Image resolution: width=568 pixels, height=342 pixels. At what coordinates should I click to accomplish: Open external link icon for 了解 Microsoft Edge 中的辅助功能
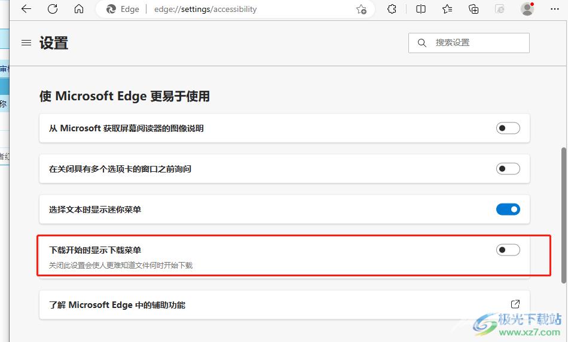[x=515, y=304]
